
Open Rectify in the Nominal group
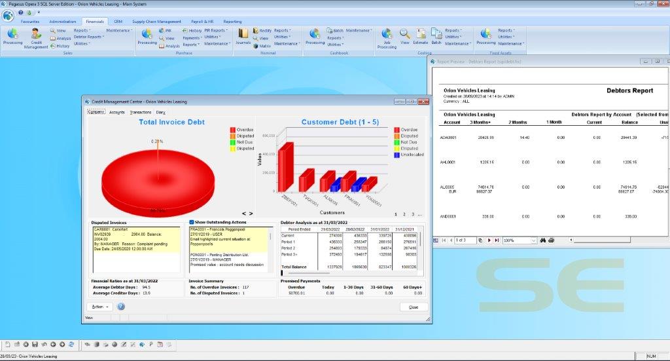(262, 30)
